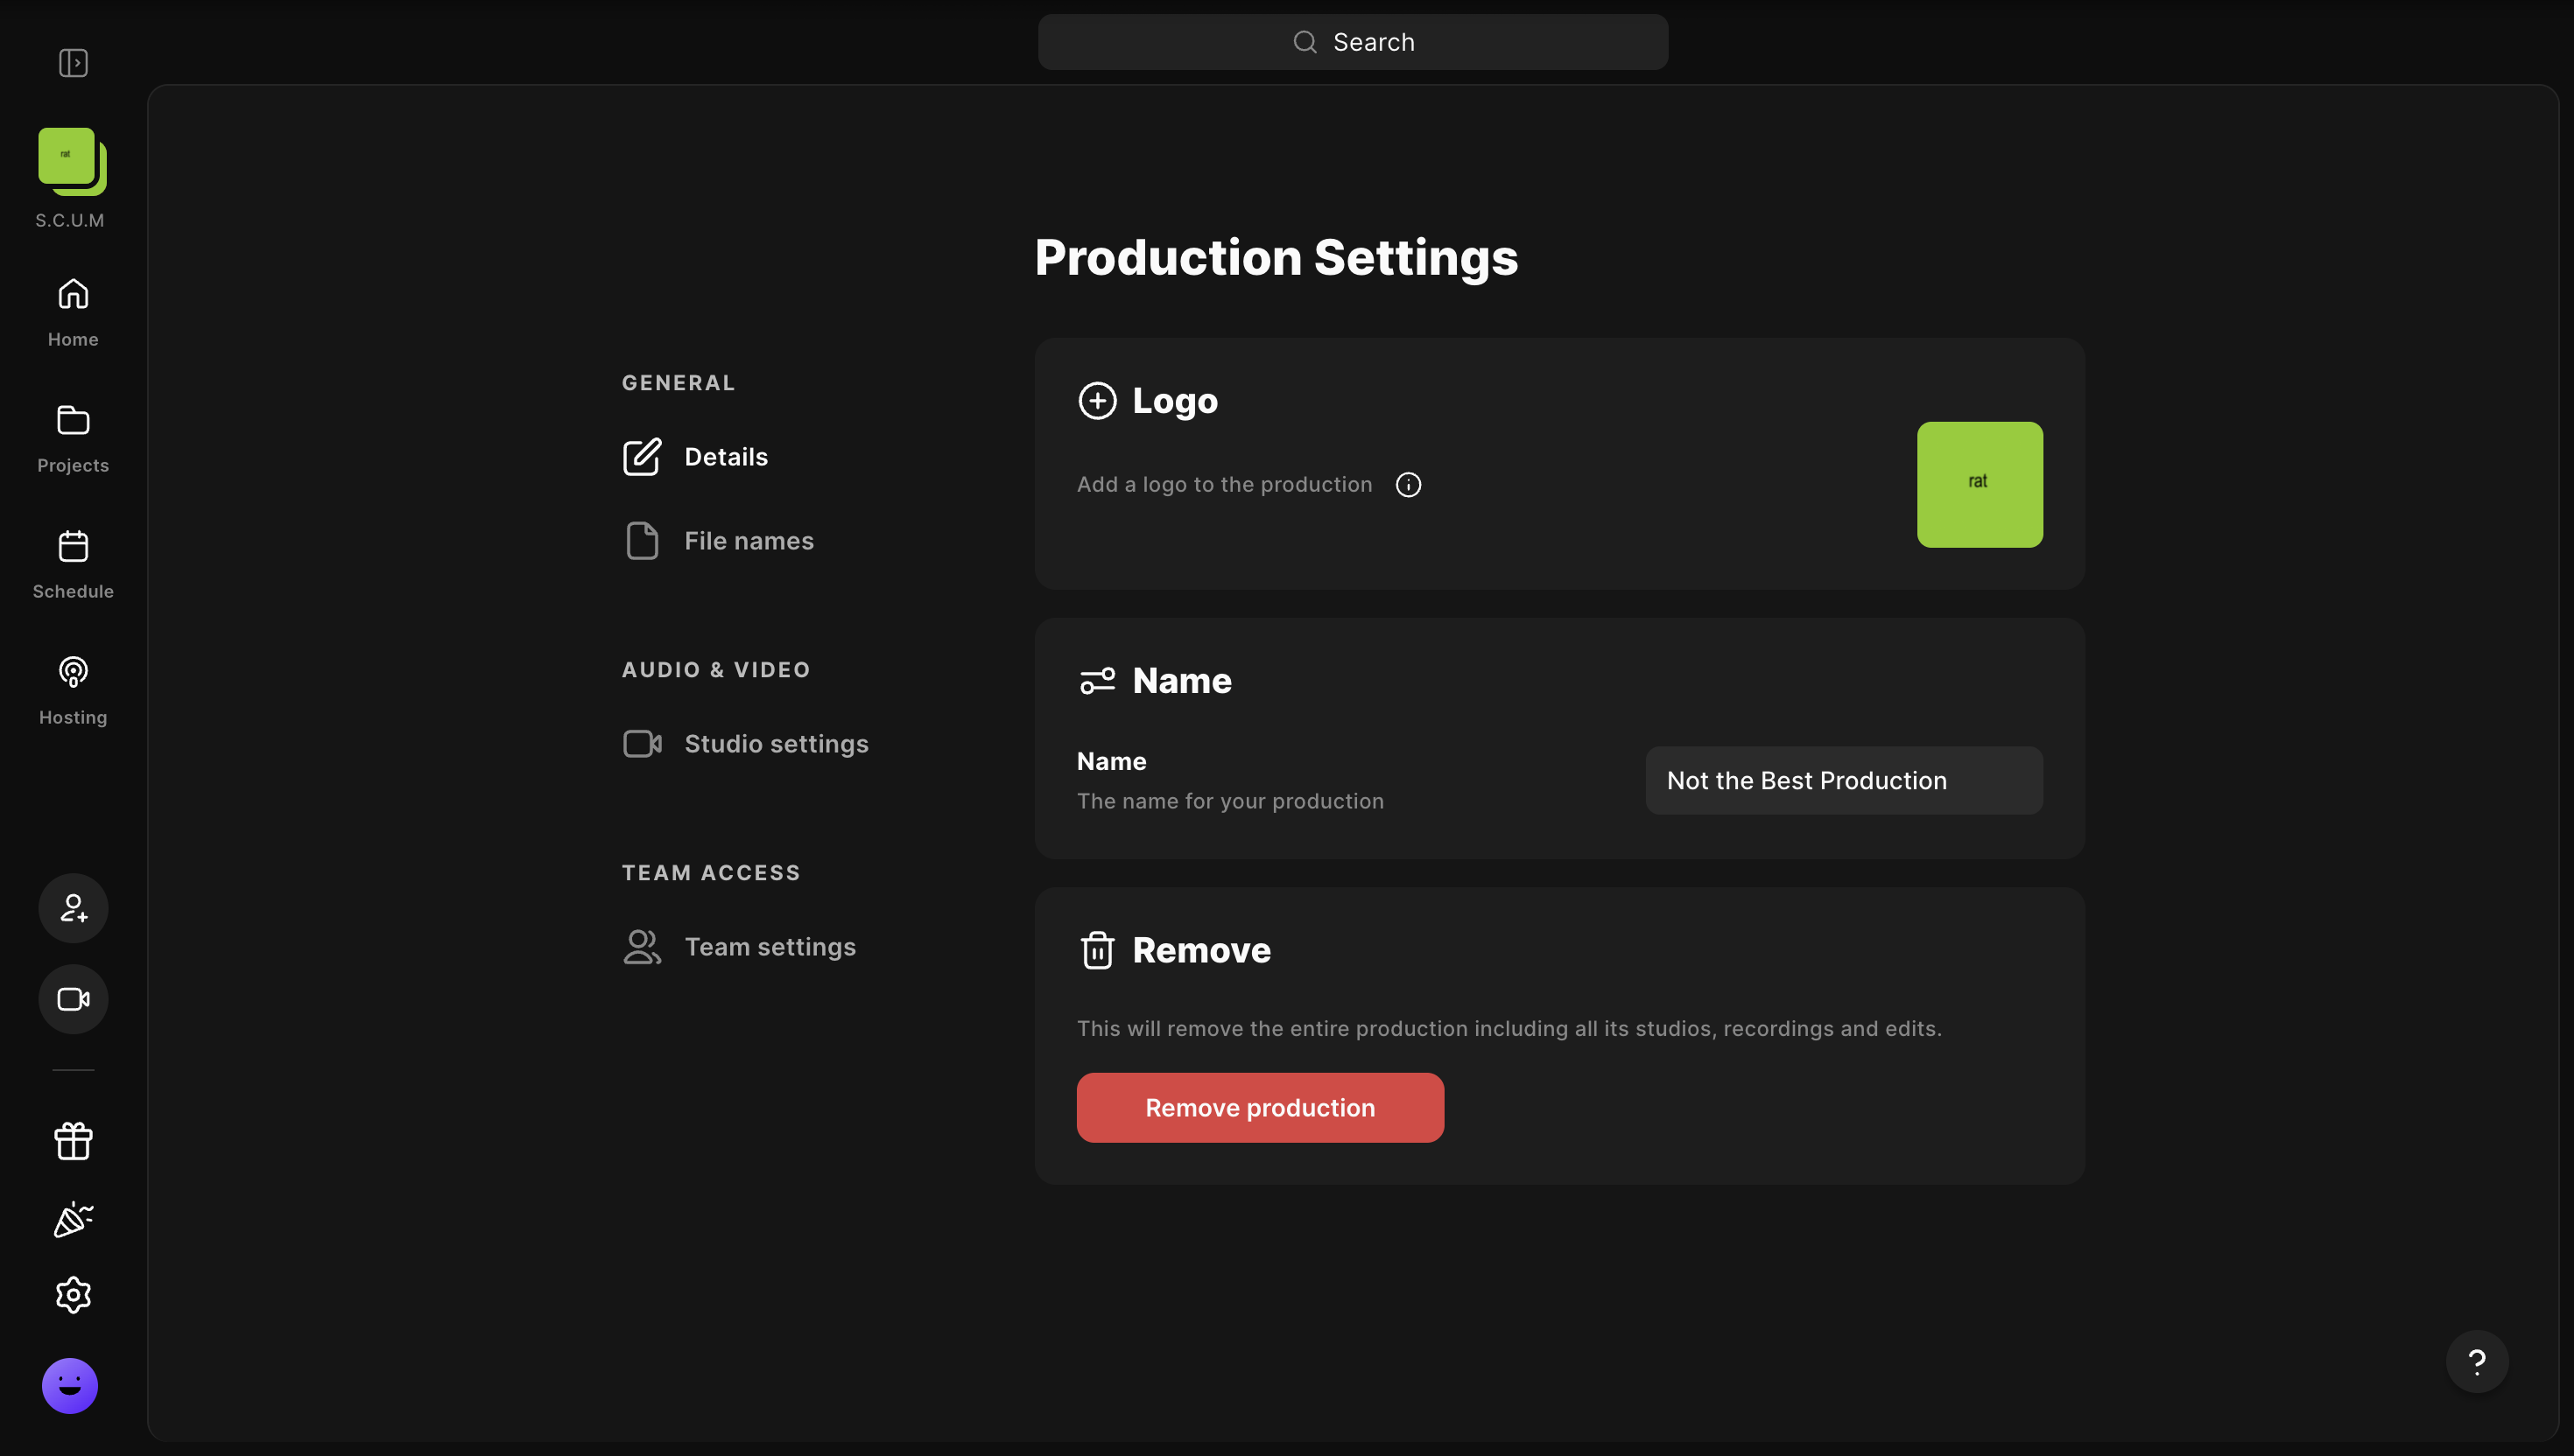Open the purple smiley user avatar
The image size is (2574, 1456).
[70, 1385]
